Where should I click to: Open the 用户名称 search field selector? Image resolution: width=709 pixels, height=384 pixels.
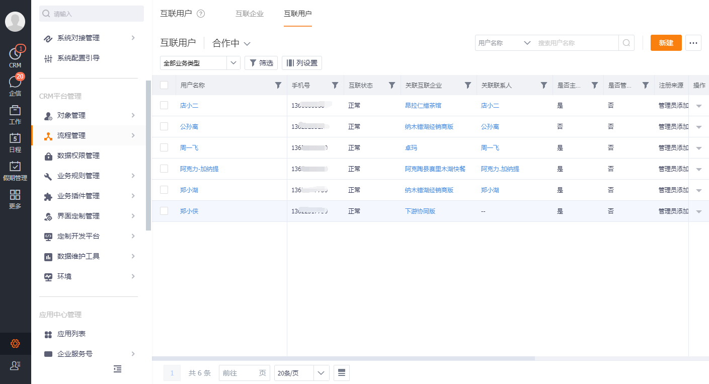tap(505, 43)
